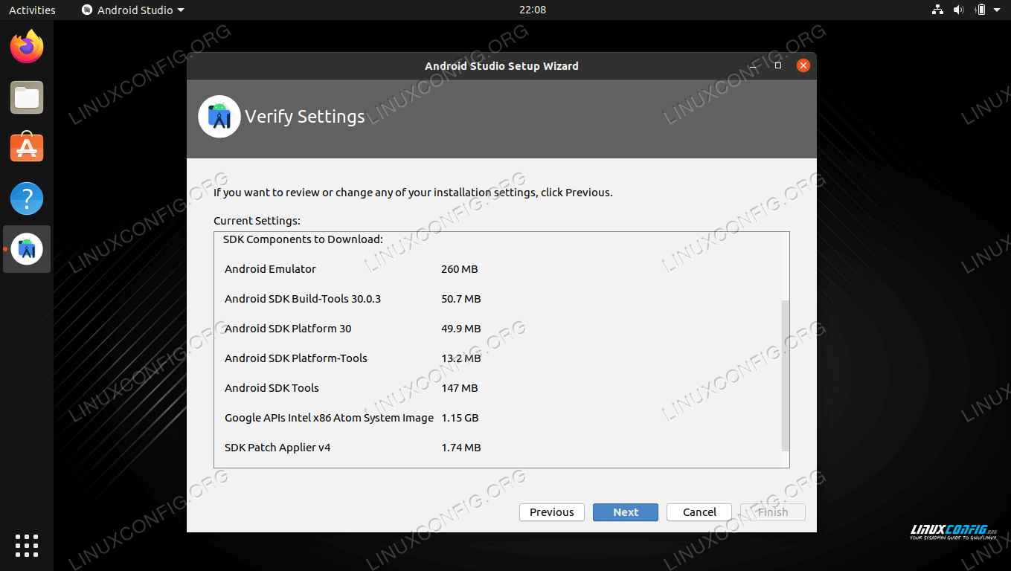Image resolution: width=1011 pixels, height=571 pixels.
Task: Click the 49.9 MB size value
Action: [461, 329]
